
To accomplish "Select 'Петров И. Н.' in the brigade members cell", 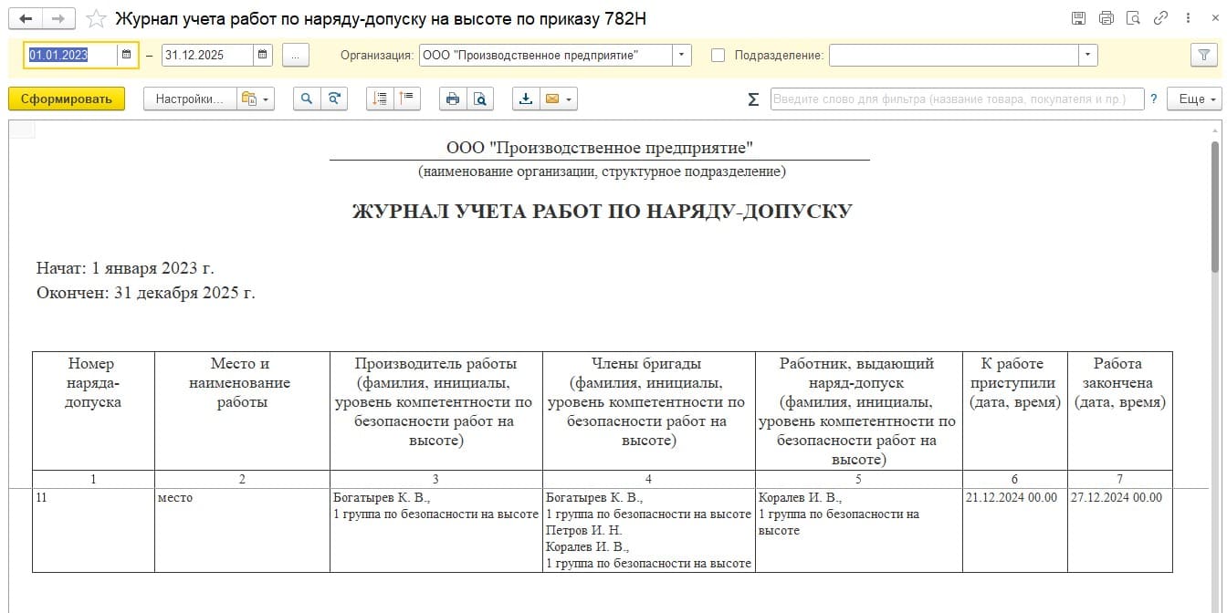I will 583,531.
